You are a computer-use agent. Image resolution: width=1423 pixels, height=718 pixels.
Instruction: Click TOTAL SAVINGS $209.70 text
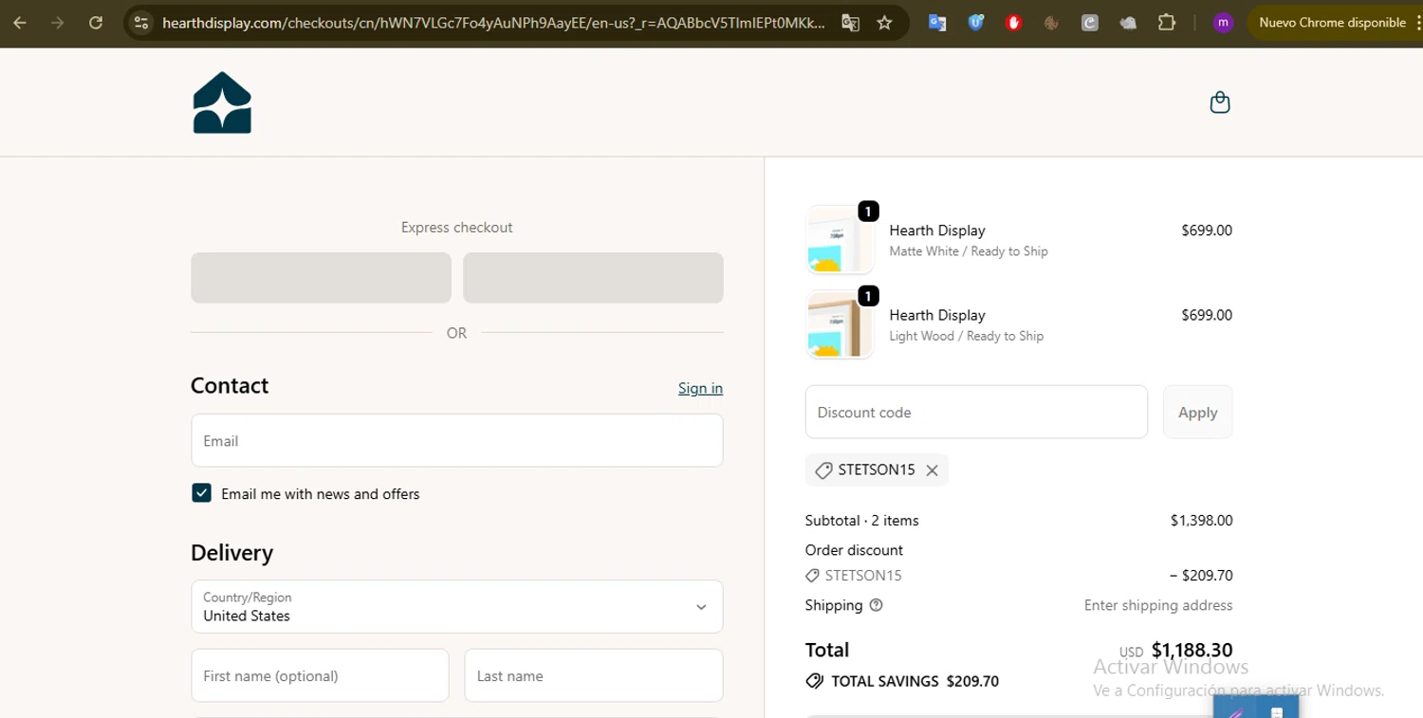click(915, 681)
